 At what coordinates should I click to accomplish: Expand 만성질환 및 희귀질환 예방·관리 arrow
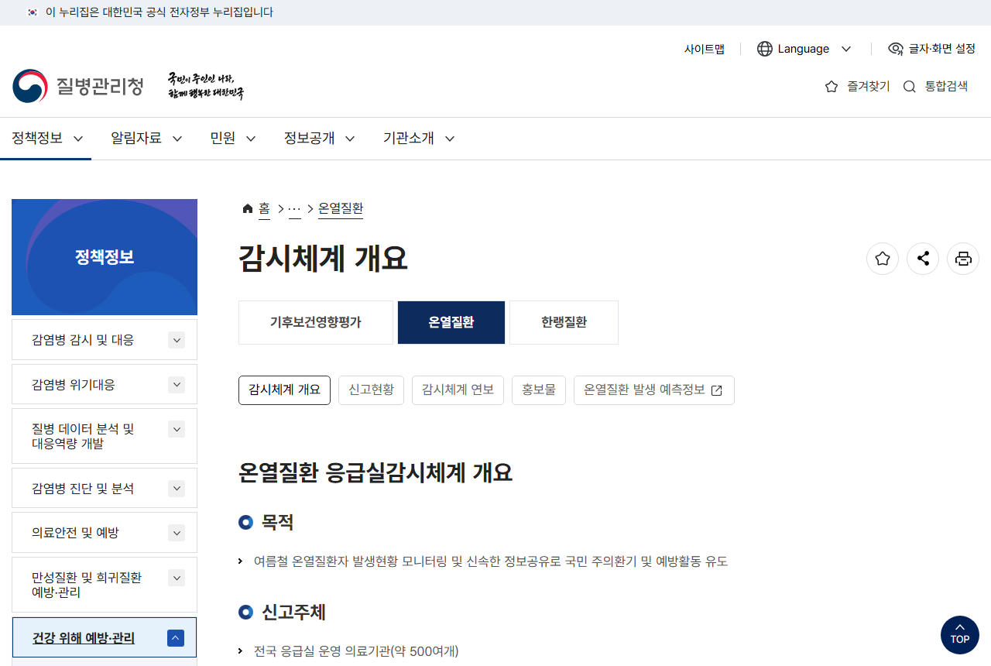[177, 578]
